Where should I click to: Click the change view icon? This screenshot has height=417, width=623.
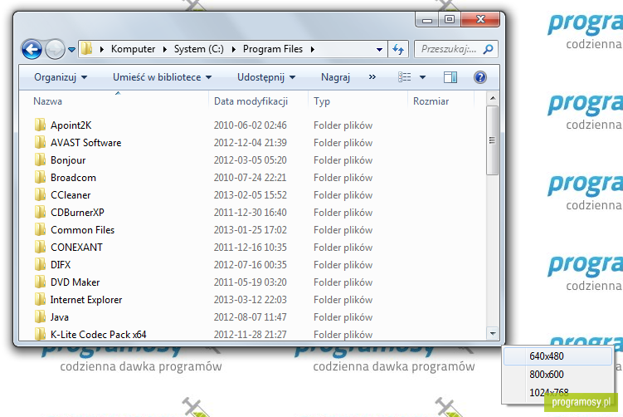(405, 77)
